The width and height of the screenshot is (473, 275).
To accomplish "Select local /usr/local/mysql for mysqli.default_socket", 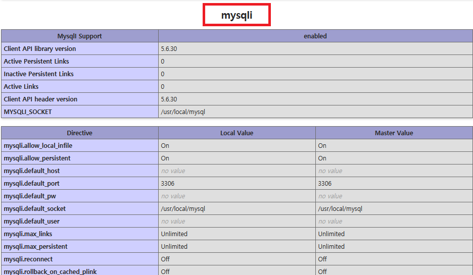I will click(183, 209).
